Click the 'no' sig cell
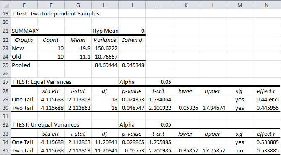This screenshot has width=281, height=155. (x=240, y=151)
